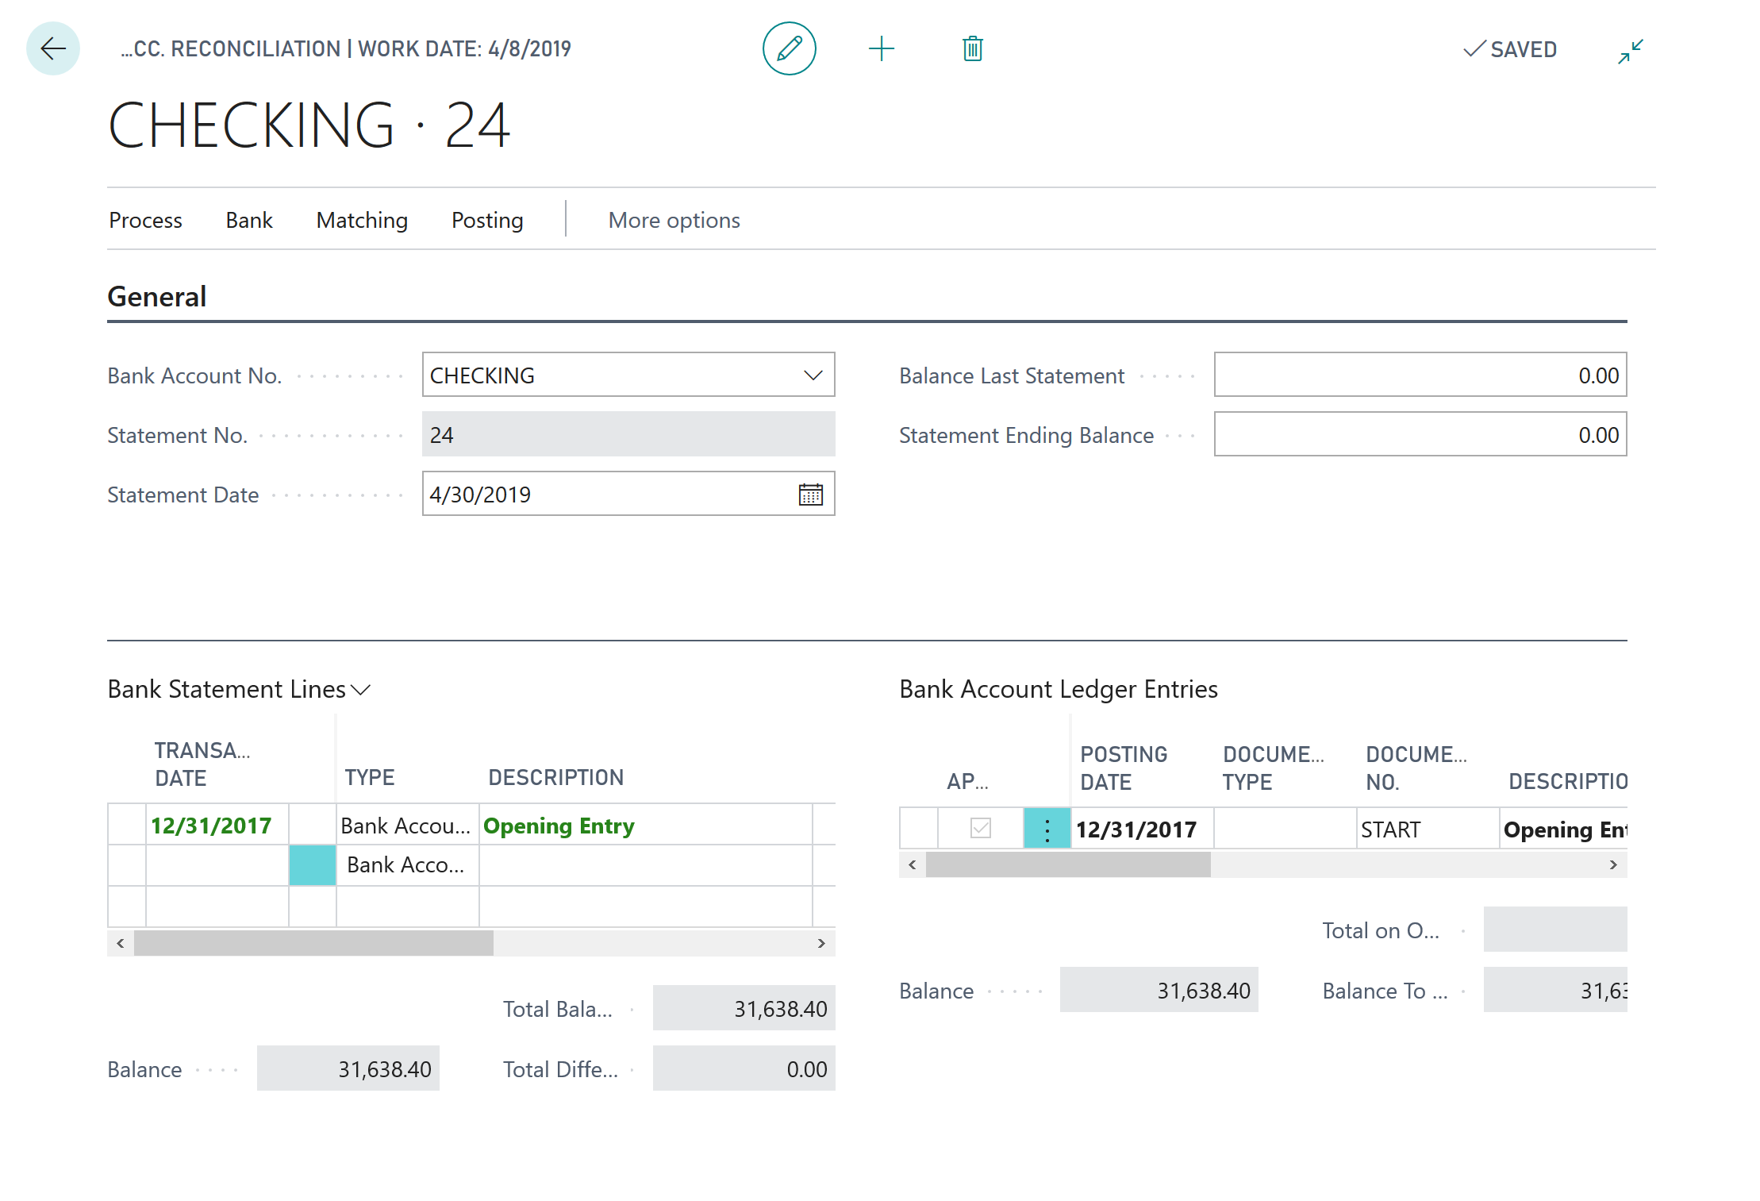Click in the Statement Ending Balance field
The image size is (1760, 1201).
coord(1420,434)
